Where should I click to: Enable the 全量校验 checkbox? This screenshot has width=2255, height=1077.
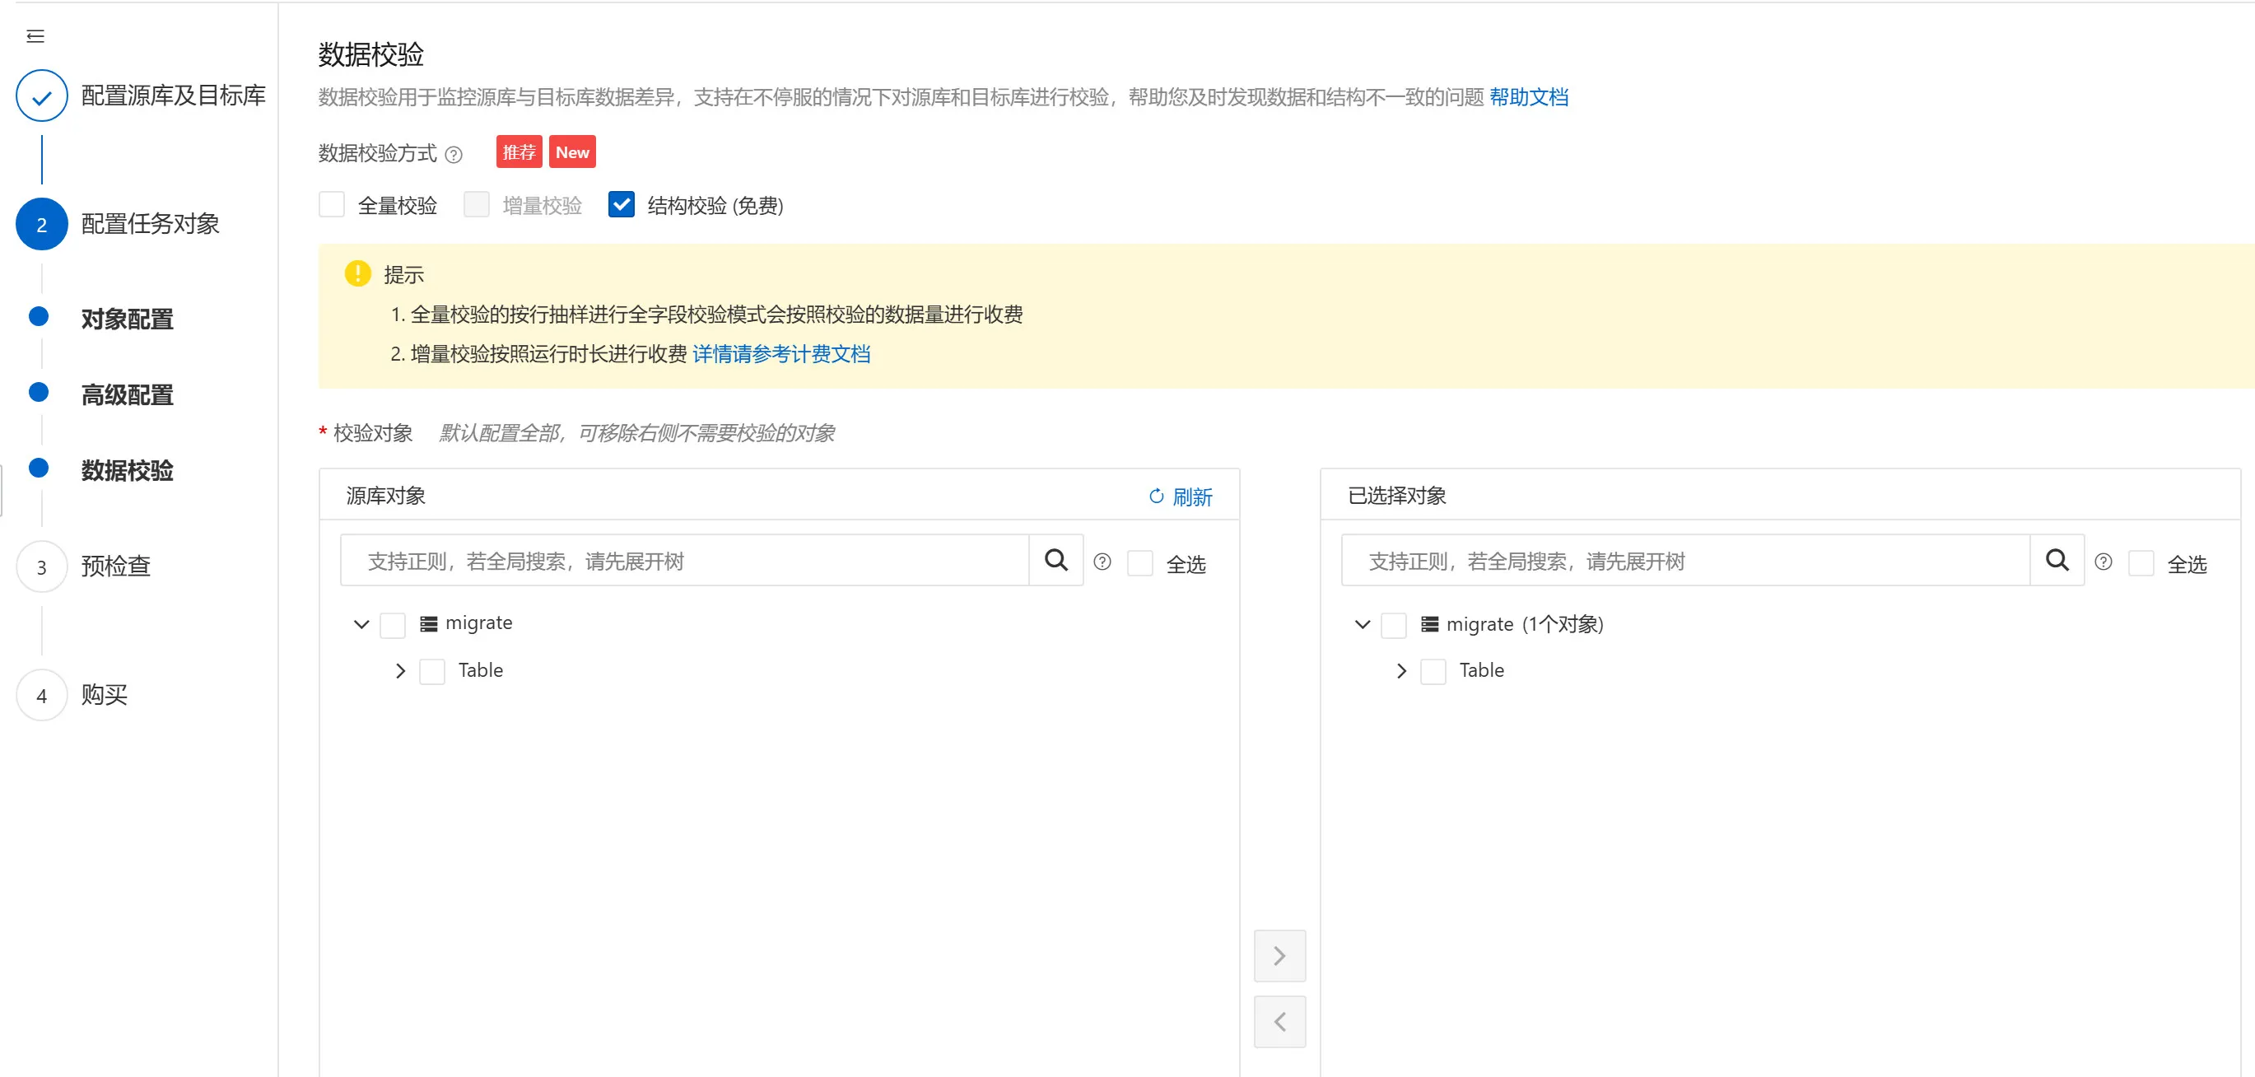pos(332,205)
